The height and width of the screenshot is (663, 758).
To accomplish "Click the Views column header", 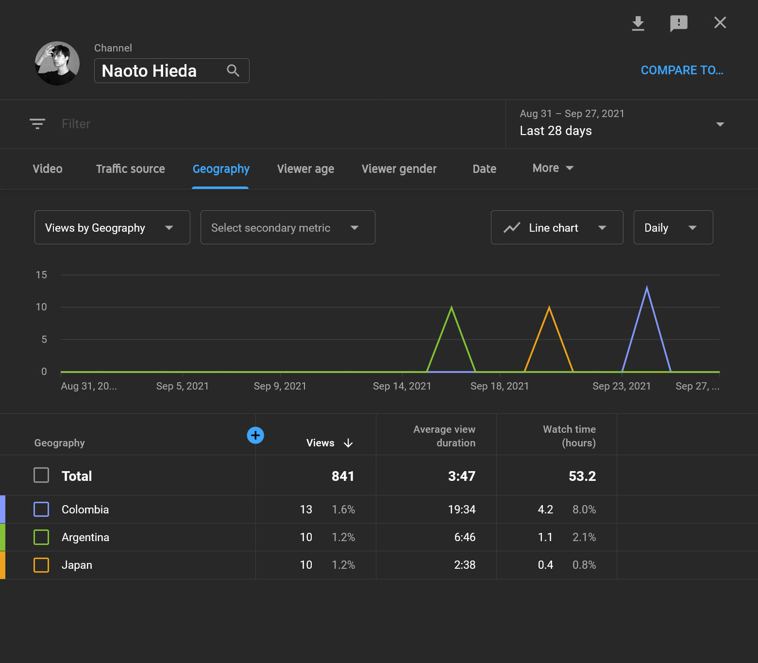I will [320, 443].
